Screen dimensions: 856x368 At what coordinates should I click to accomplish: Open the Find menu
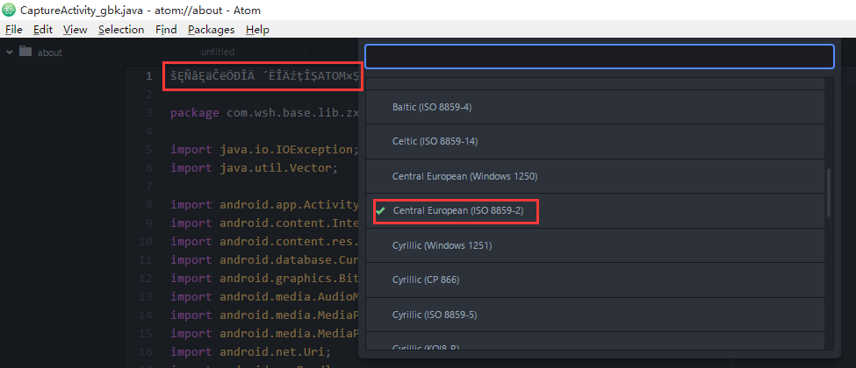pyautogui.click(x=166, y=30)
